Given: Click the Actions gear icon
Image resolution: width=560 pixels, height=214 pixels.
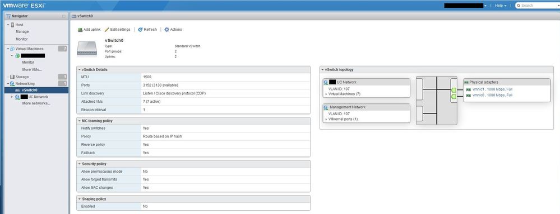Looking at the screenshot, I should [x=166, y=30].
